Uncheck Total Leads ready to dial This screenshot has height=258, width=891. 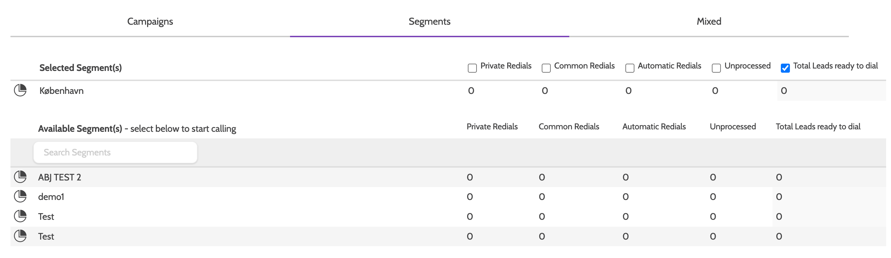point(785,68)
